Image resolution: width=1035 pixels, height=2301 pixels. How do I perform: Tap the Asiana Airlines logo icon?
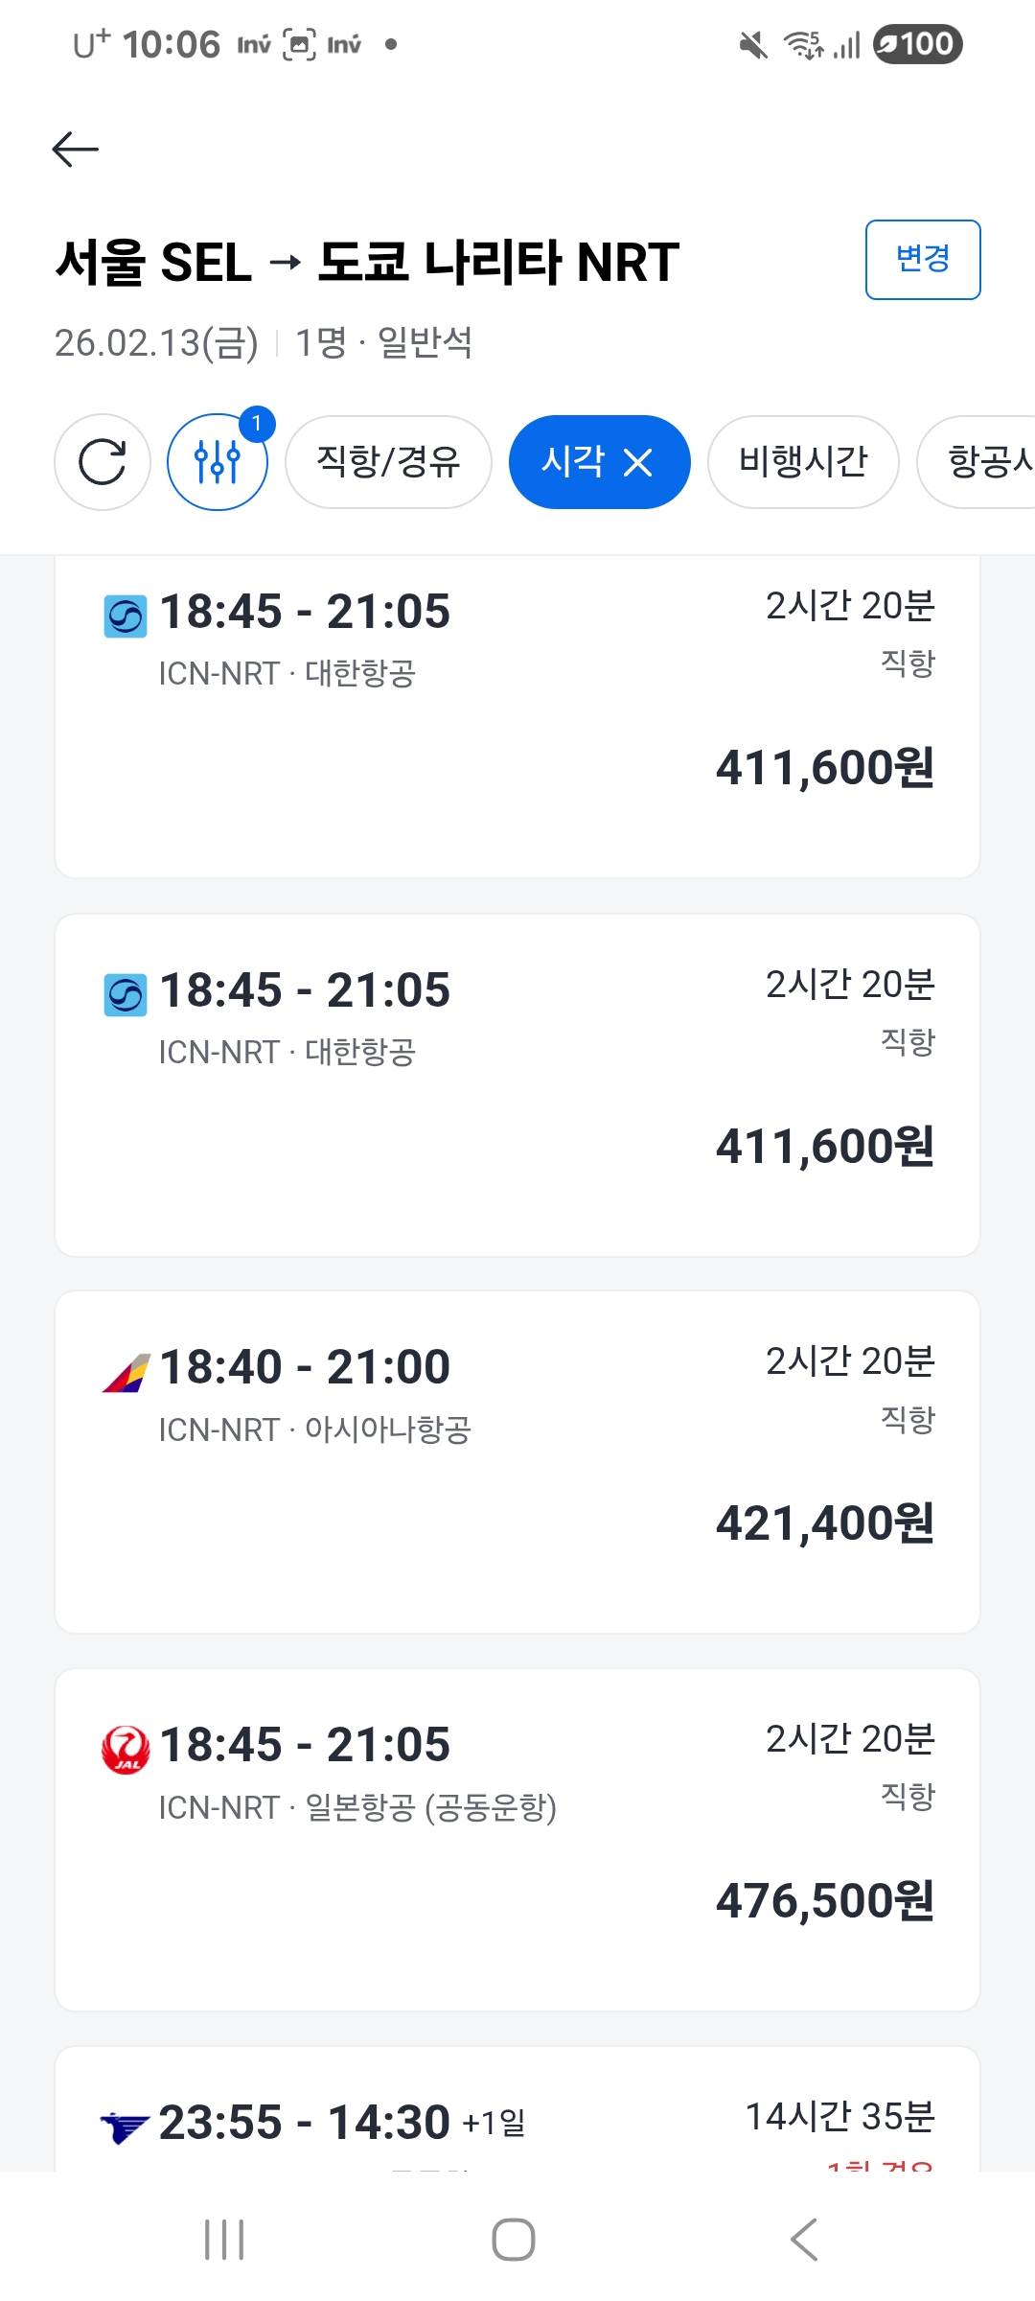point(126,1372)
